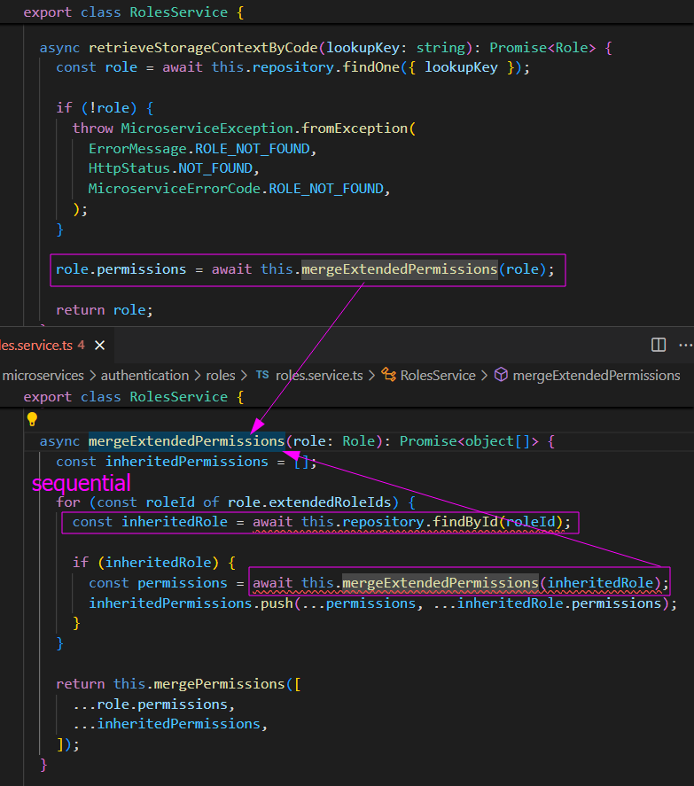This screenshot has height=786, width=694.
Task: Click the method cube icon in breadcrumb
Action: click(501, 375)
